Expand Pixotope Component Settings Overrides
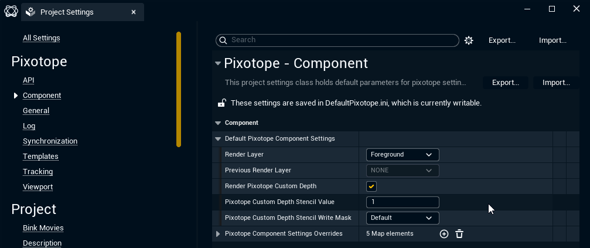590x248 pixels. point(217,234)
